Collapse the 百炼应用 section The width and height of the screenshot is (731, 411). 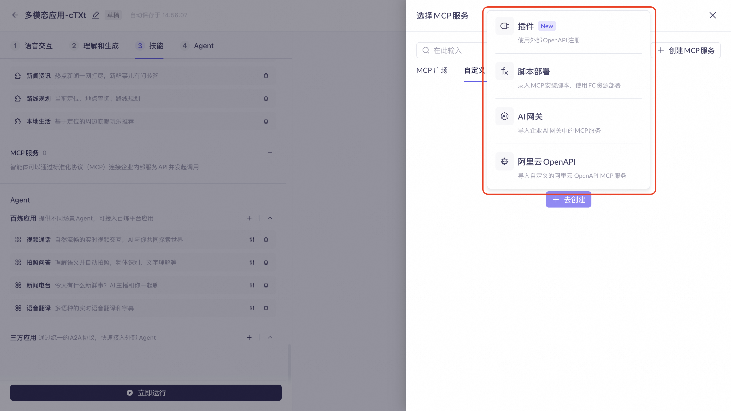[270, 218]
